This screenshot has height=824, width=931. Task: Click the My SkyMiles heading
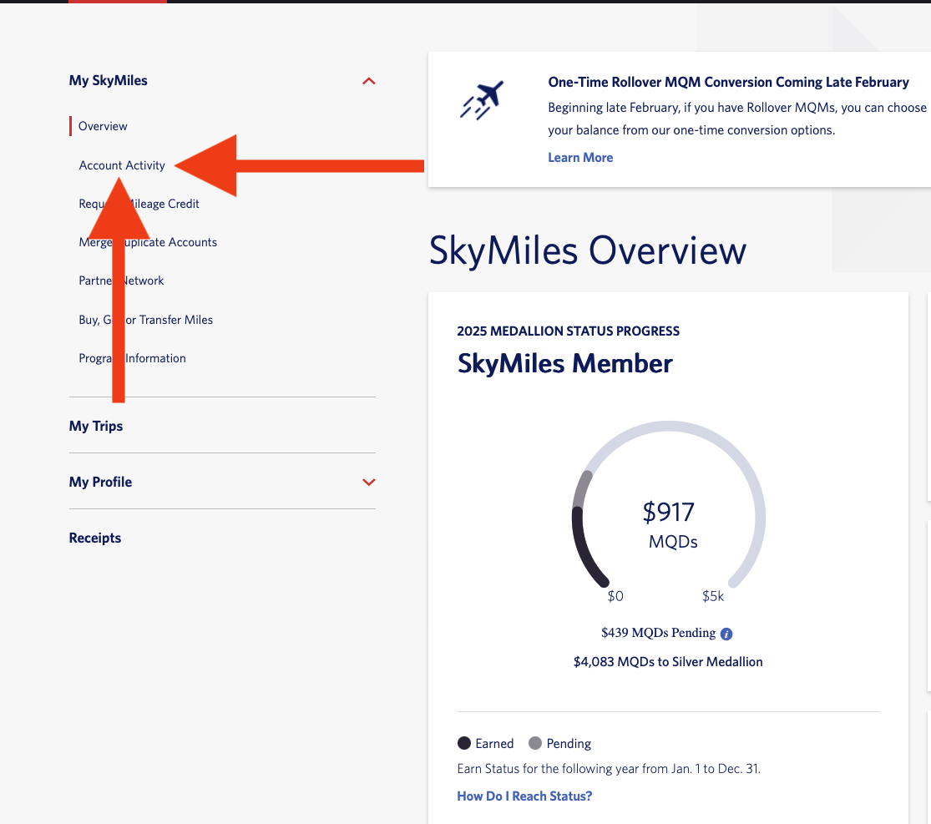[x=109, y=81]
